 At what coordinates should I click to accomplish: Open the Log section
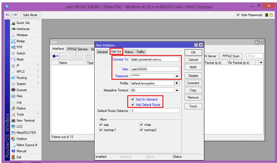(26, 102)
